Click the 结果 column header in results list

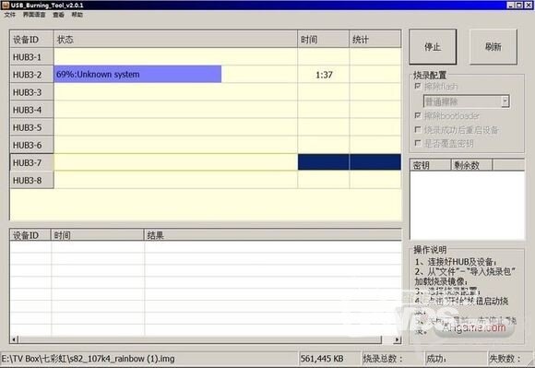pos(273,235)
